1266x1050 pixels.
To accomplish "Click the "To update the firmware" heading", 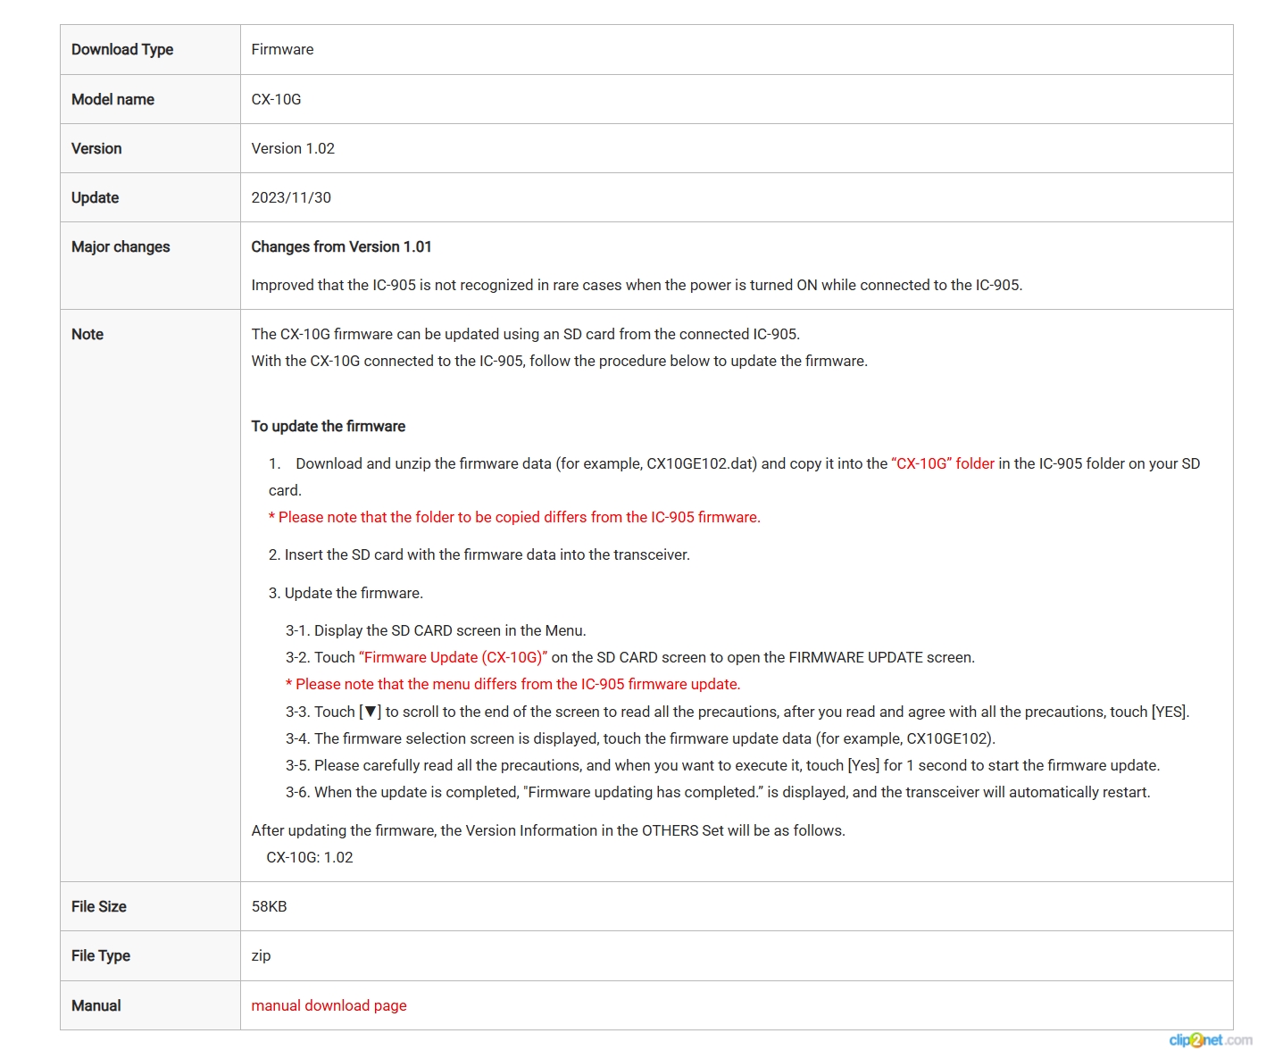I will point(328,426).
